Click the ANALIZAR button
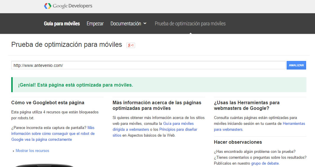Screen dimensions: 315x167 [296, 65]
